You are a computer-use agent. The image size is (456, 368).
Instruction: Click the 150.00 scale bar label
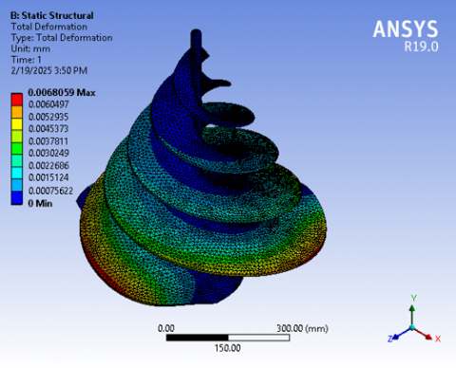[228, 348]
